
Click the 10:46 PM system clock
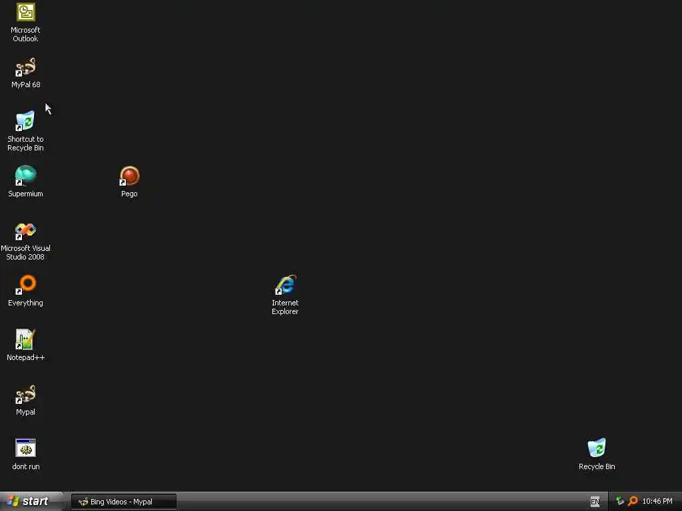pos(657,501)
